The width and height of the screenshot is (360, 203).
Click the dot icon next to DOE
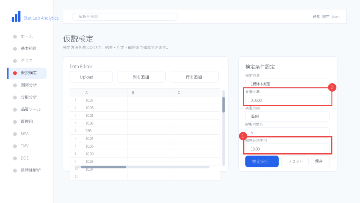[15, 158]
